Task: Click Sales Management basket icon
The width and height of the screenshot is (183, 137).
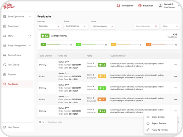Action: coord(5,46)
